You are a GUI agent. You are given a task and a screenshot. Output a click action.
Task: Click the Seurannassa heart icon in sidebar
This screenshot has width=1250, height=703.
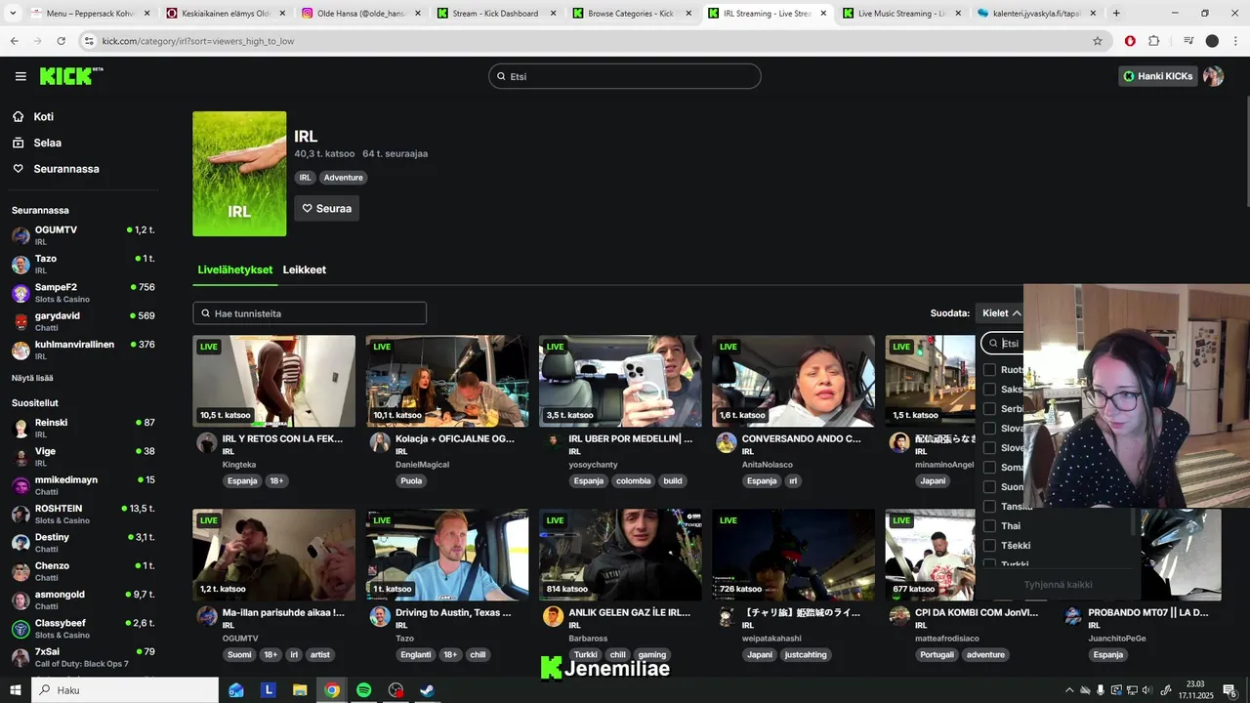(18, 169)
